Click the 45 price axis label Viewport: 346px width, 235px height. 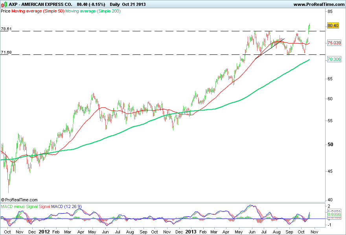(330, 171)
